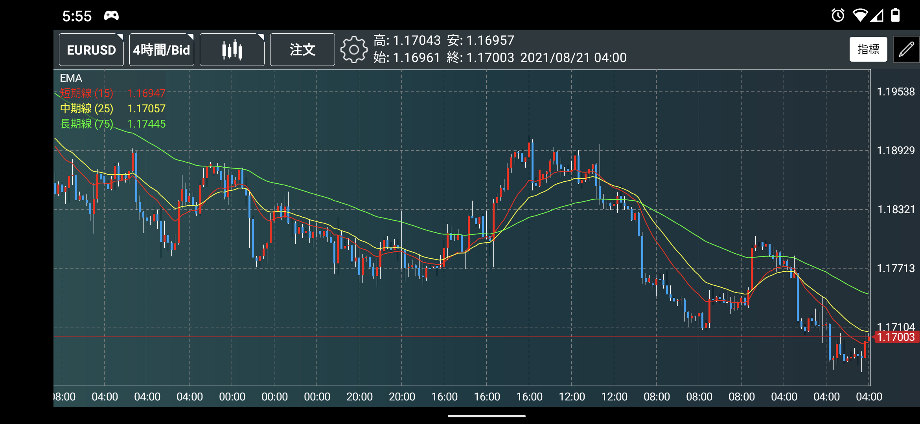This screenshot has height=424, width=920.
Task: Tap the OHLC price info header
Action: tap(499, 49)
